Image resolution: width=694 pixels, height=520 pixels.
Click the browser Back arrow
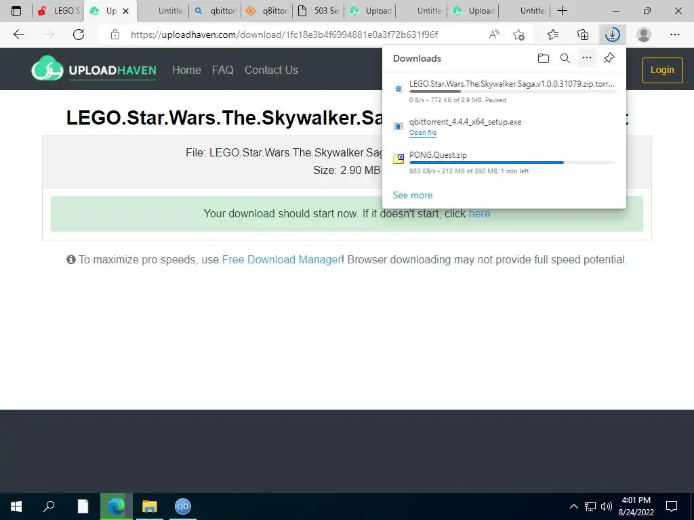[x=18, y=35]
